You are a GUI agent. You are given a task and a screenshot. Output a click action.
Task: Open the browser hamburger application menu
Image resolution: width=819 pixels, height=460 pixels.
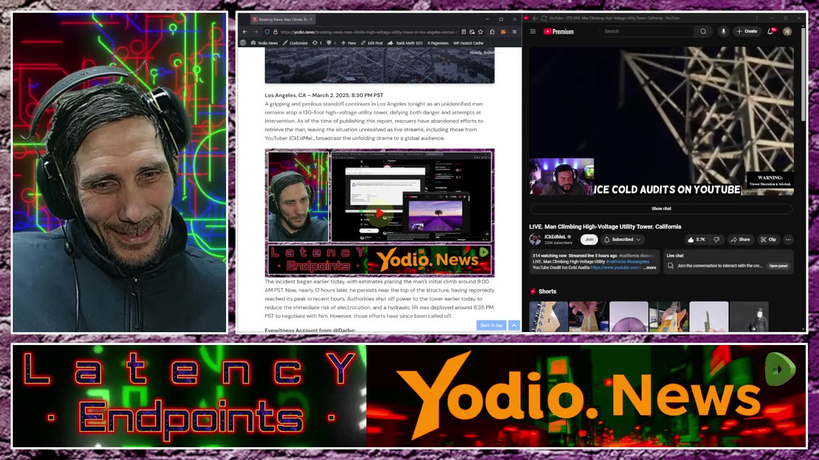click(514, 32)
